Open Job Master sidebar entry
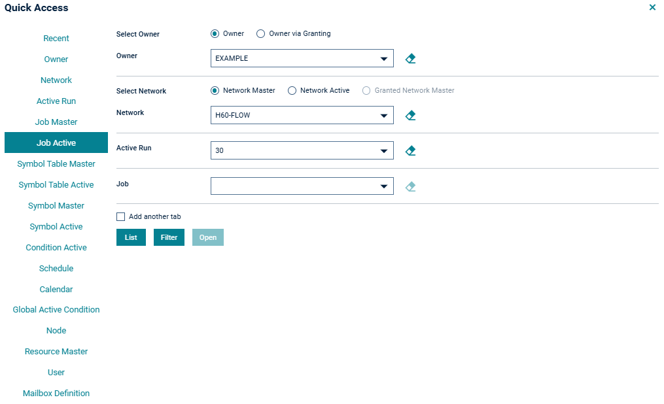The height and width of the screenshot is (404, 664). 56,122
